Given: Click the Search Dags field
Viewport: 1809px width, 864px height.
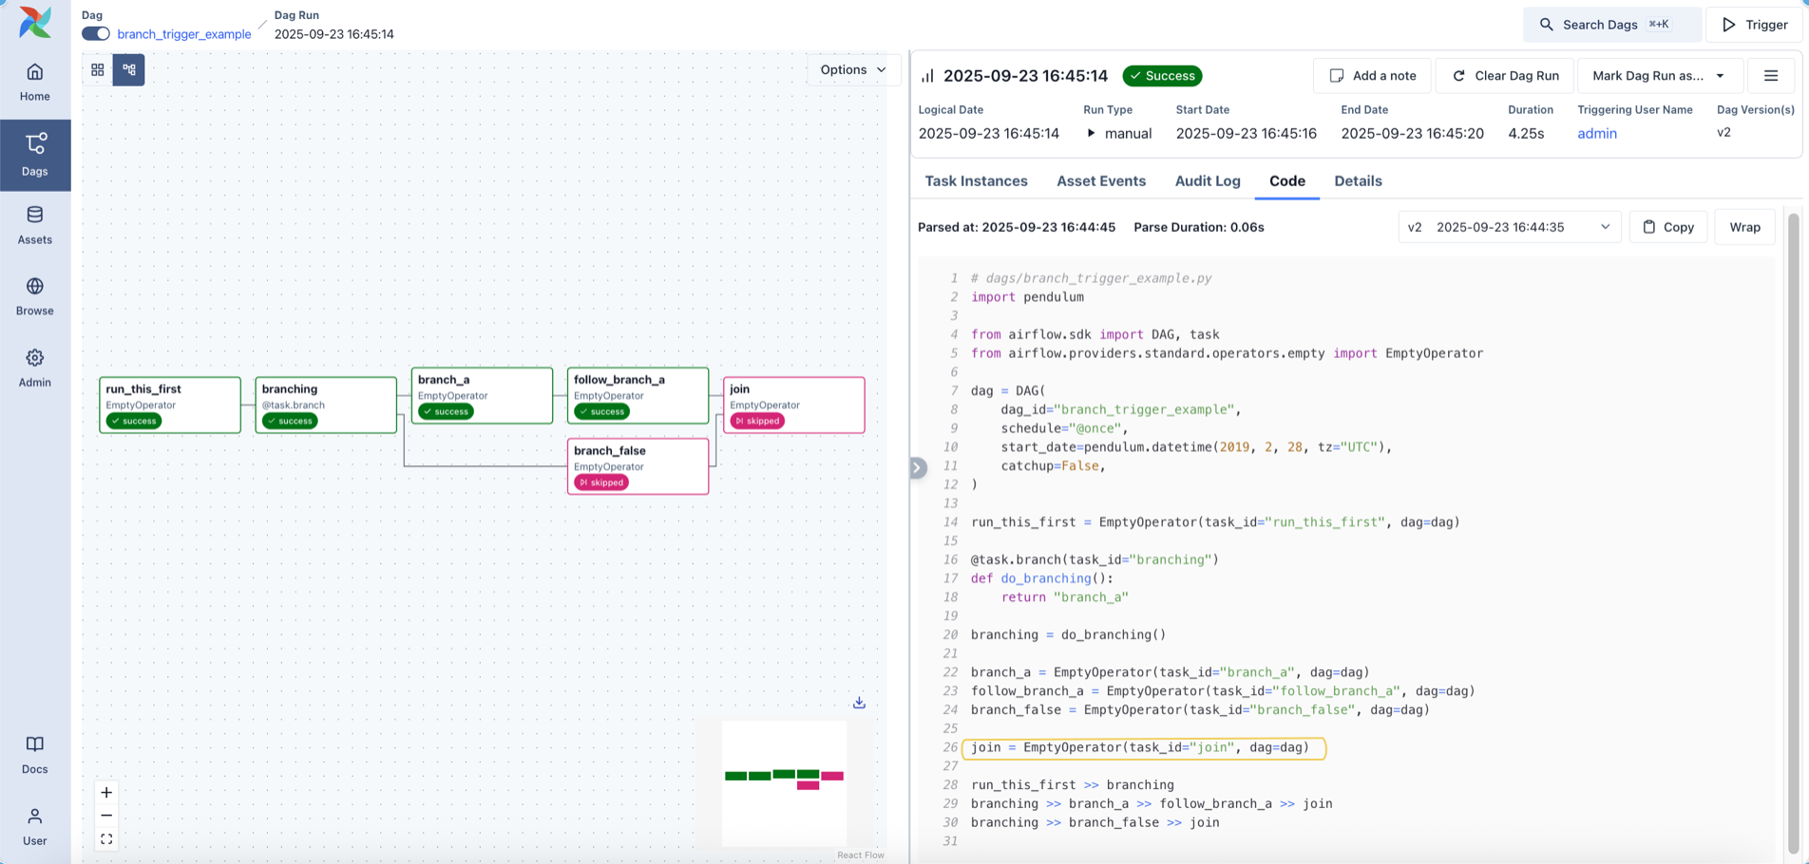Looking at the screenshot, I should pyautogui.click(x=1611, y=25).
